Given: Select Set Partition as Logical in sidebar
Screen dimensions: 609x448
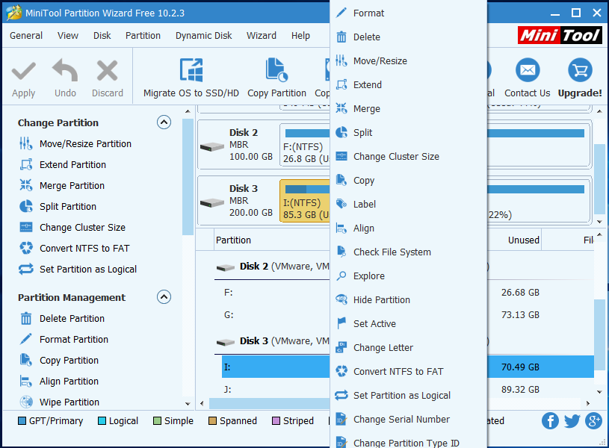Looking at the screenshot, I should 78,270.
